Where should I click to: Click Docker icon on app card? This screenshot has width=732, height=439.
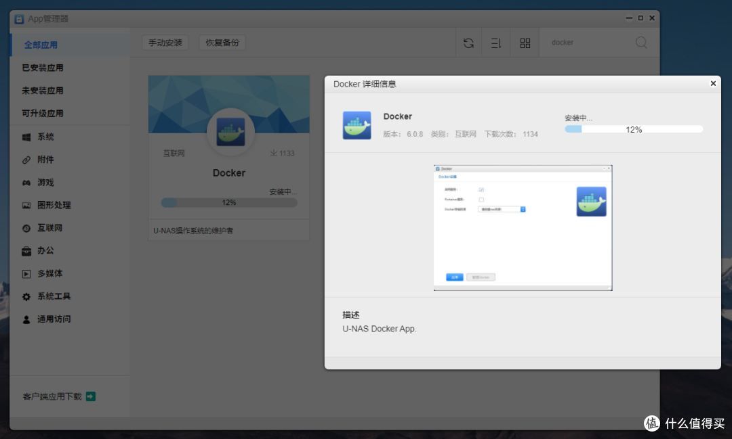pyautogui.click(x=230, y=132)
